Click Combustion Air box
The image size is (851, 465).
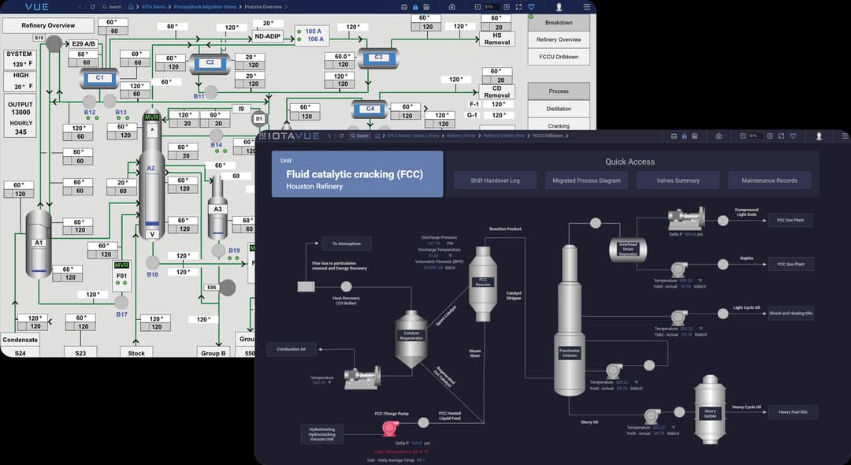coord(292,349)
